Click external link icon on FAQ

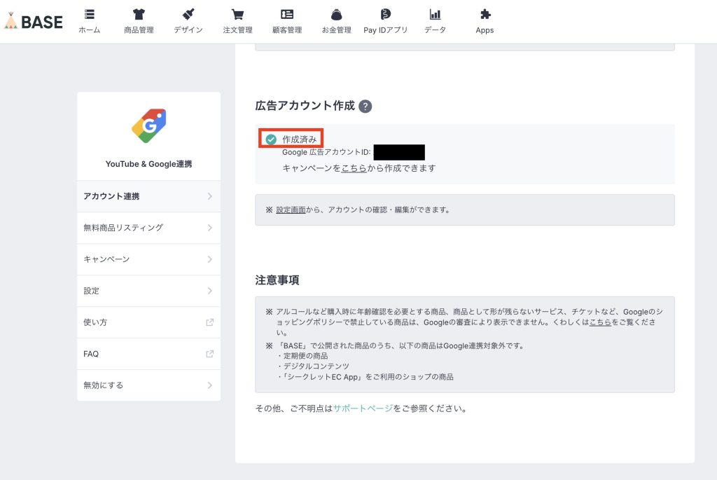click(x=209, y=354)
